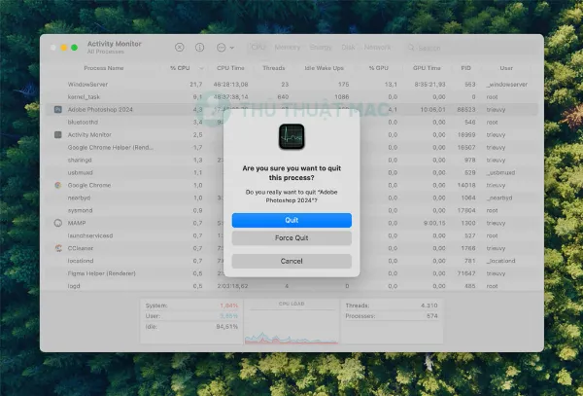Click the Threads total 4.310 value
This screenshot has width=583, height=396.
coord(429,306)
